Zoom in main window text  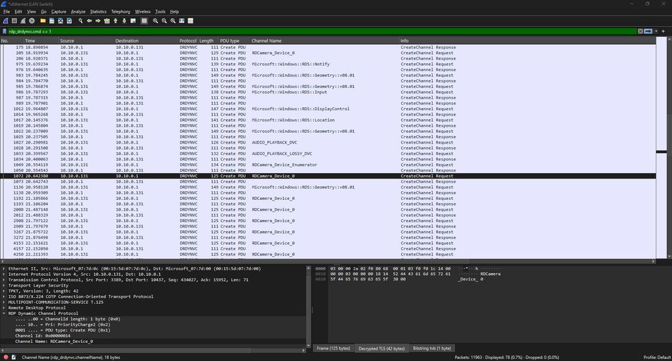tap(155, 21)
